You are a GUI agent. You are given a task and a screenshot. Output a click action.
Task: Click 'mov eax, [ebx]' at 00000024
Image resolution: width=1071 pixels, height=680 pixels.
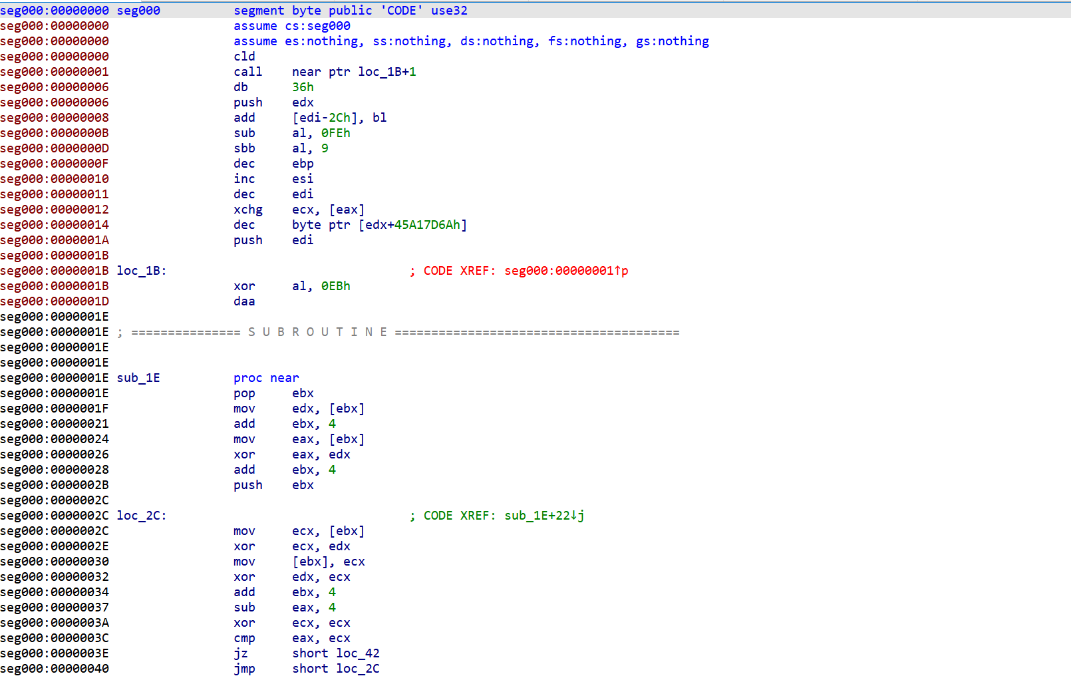299,439
